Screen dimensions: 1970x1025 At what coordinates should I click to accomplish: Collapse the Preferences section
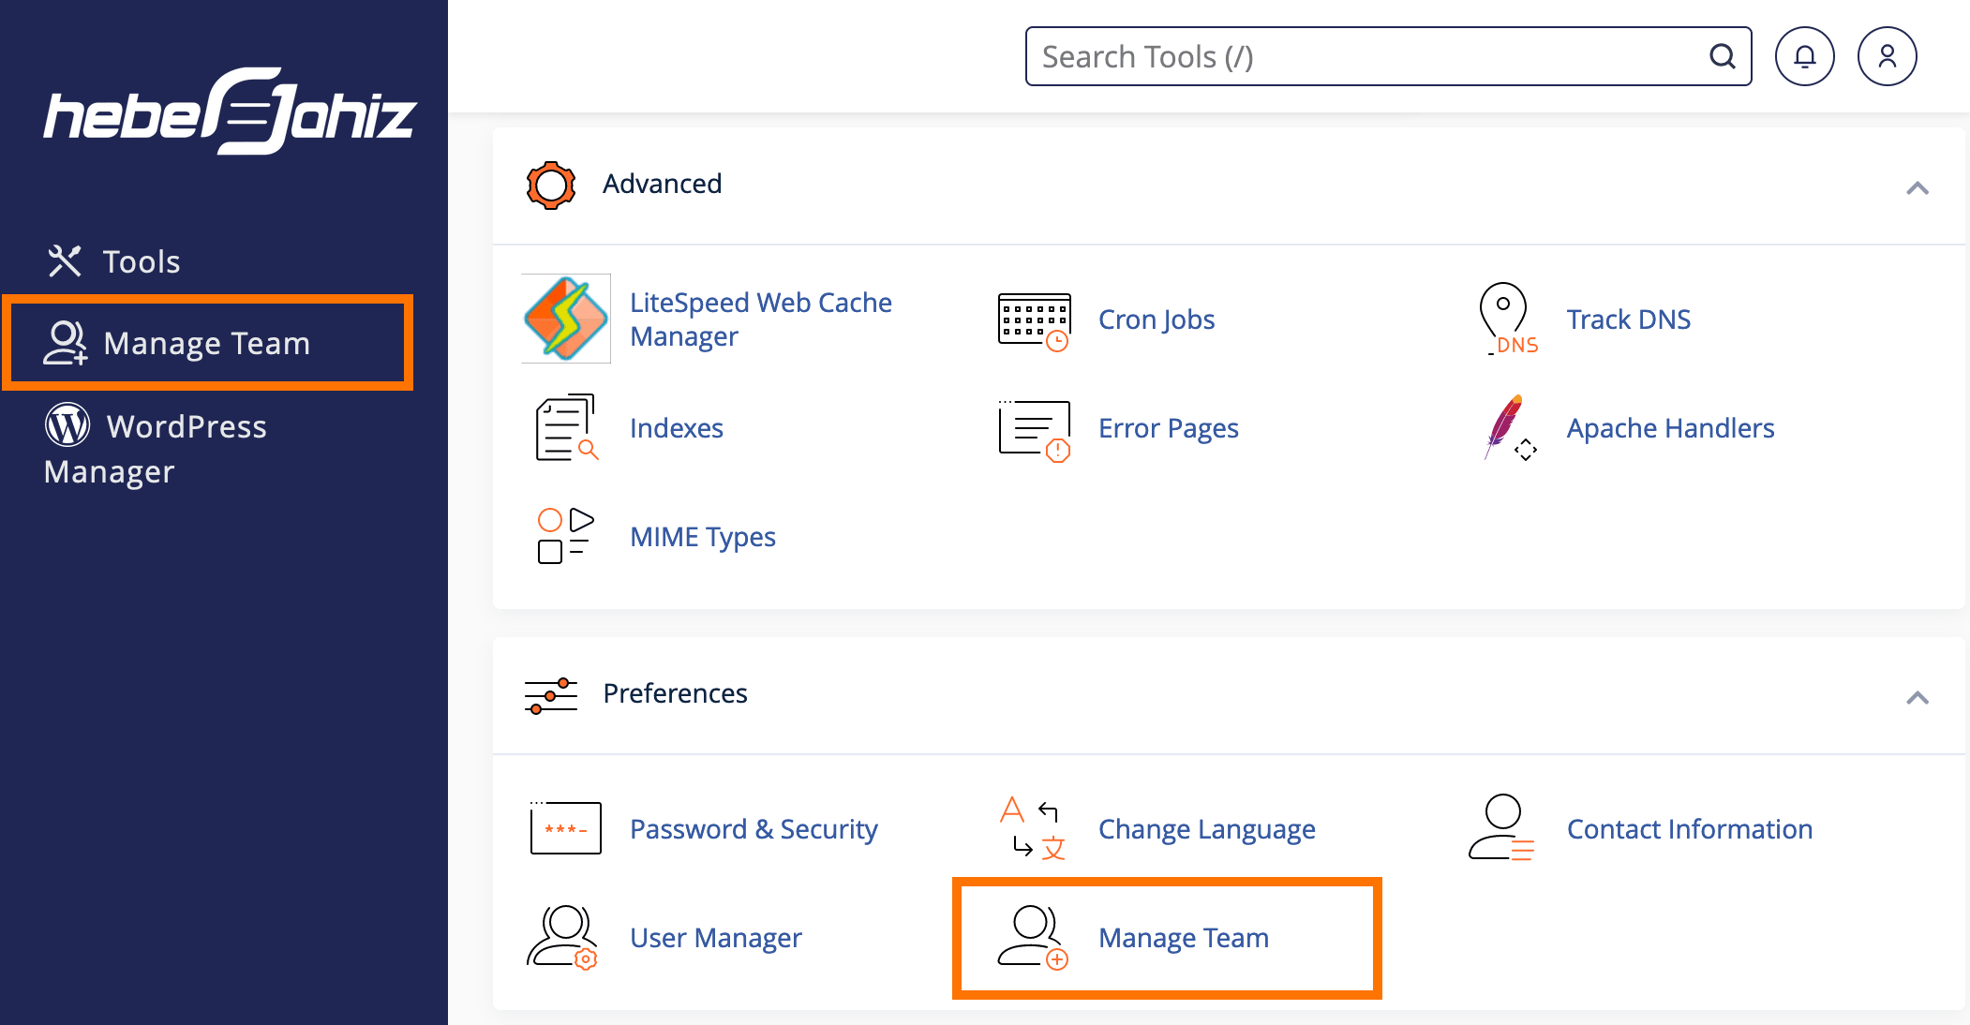coord(1918,697)
